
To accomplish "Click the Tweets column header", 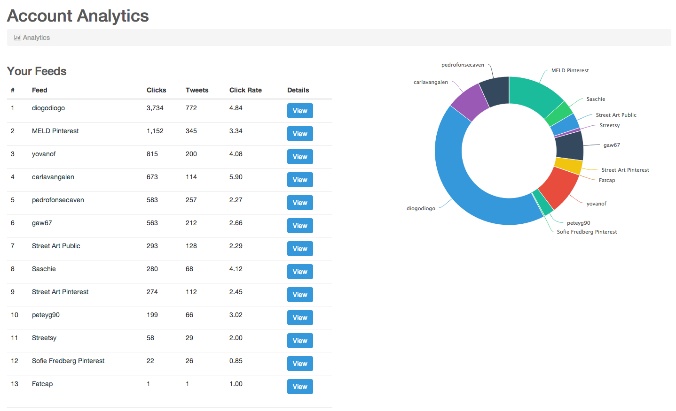I will (197, 90).
